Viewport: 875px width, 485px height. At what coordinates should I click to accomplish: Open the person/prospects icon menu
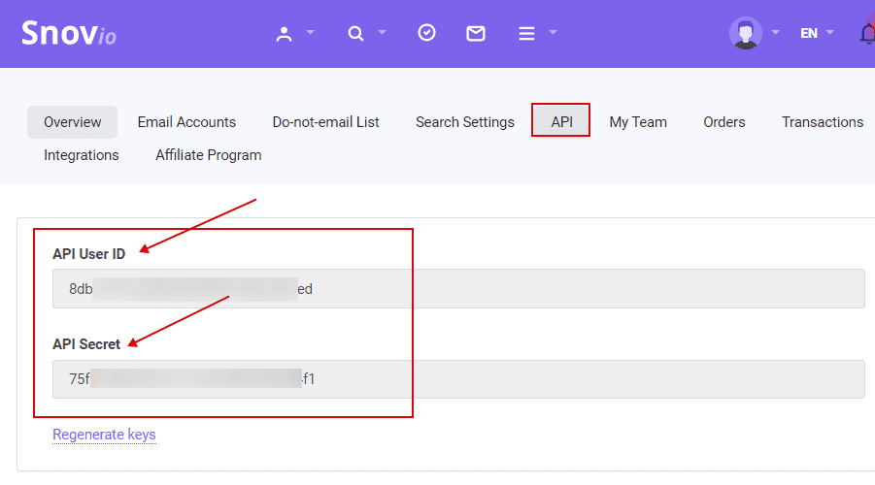[284, 34]
